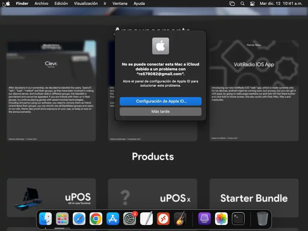Open Apple Configurator purple icon in Dock
This screenshot has height=231, width=308.
coord(205,219)
